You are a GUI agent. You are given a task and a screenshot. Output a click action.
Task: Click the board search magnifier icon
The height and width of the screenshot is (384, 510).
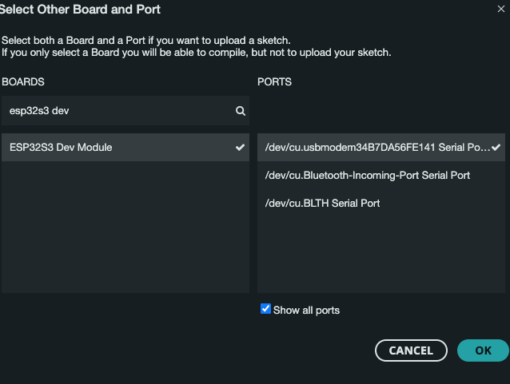(x=240, y=111)
